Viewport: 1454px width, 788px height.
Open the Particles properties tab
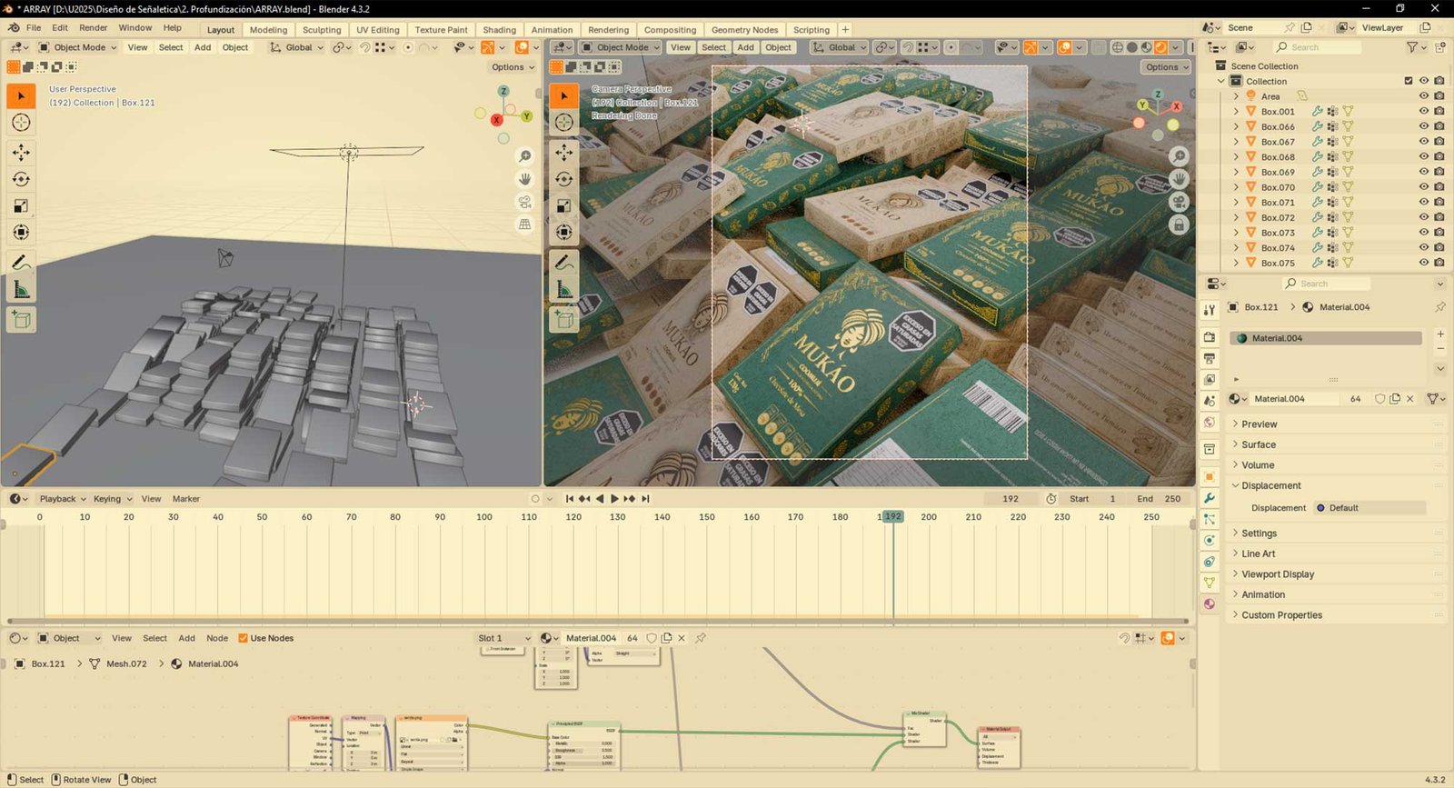[1210, 519]
